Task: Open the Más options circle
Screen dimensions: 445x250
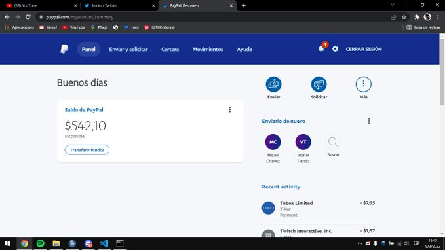Action: (364, 84)
